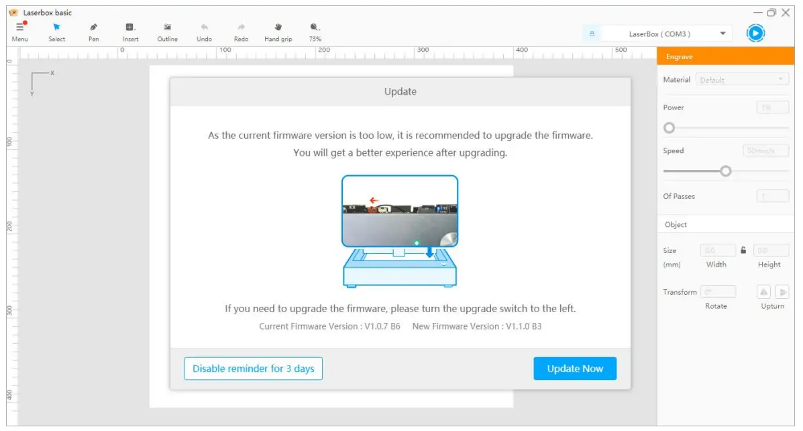Click the Current Firmware Version text
This screenshot has width=803, height=431.
(x=329, y=326)
